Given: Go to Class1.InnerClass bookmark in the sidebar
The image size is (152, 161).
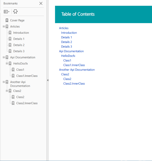Looking at the screenshot, I should coord(27,76).
